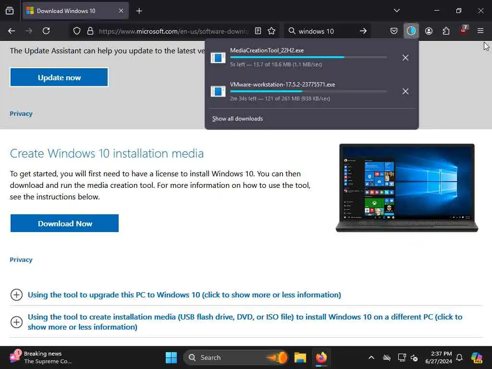Viewport: 492px width, 369px height.
Task: Open a new tab
Action: pyautogui.click(x=139, y=11)
